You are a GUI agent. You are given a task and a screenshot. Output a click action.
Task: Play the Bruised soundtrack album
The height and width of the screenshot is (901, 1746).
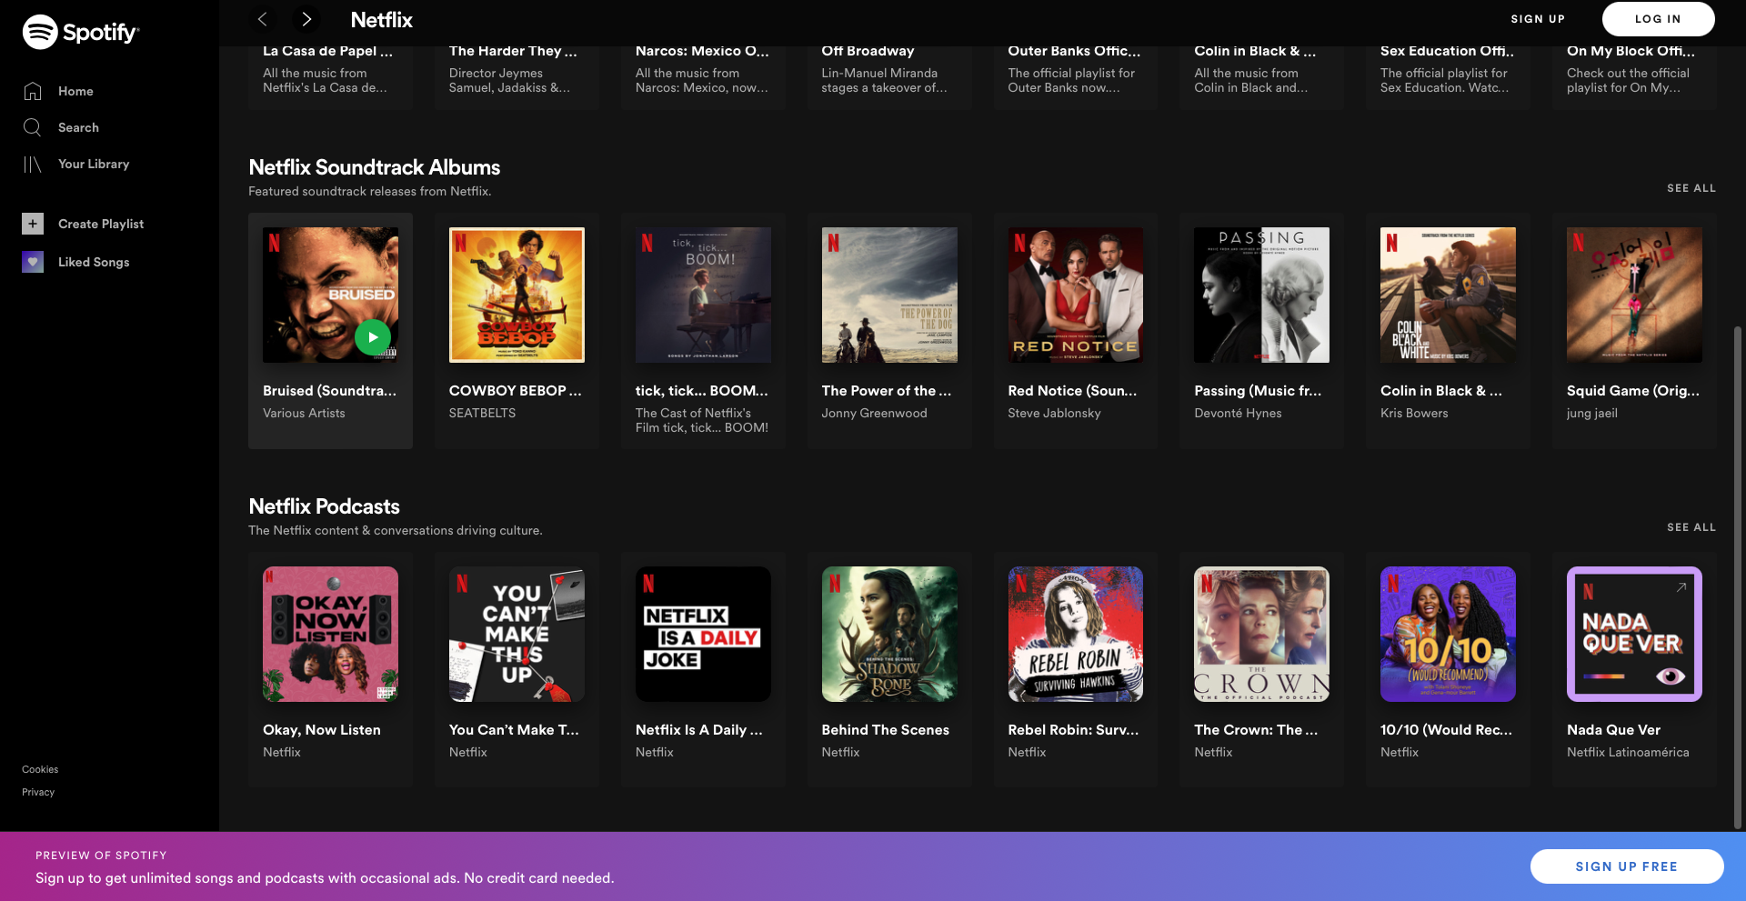[373, 337]
